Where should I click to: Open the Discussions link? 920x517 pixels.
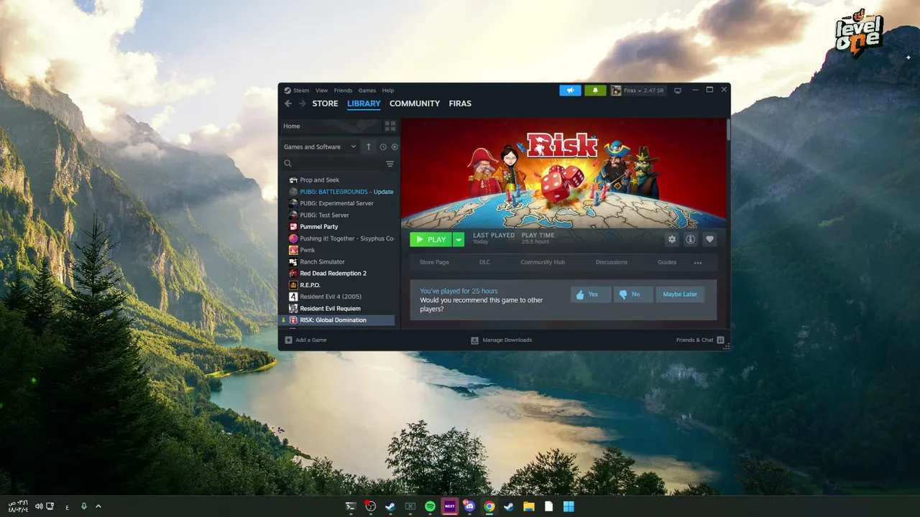612,263
